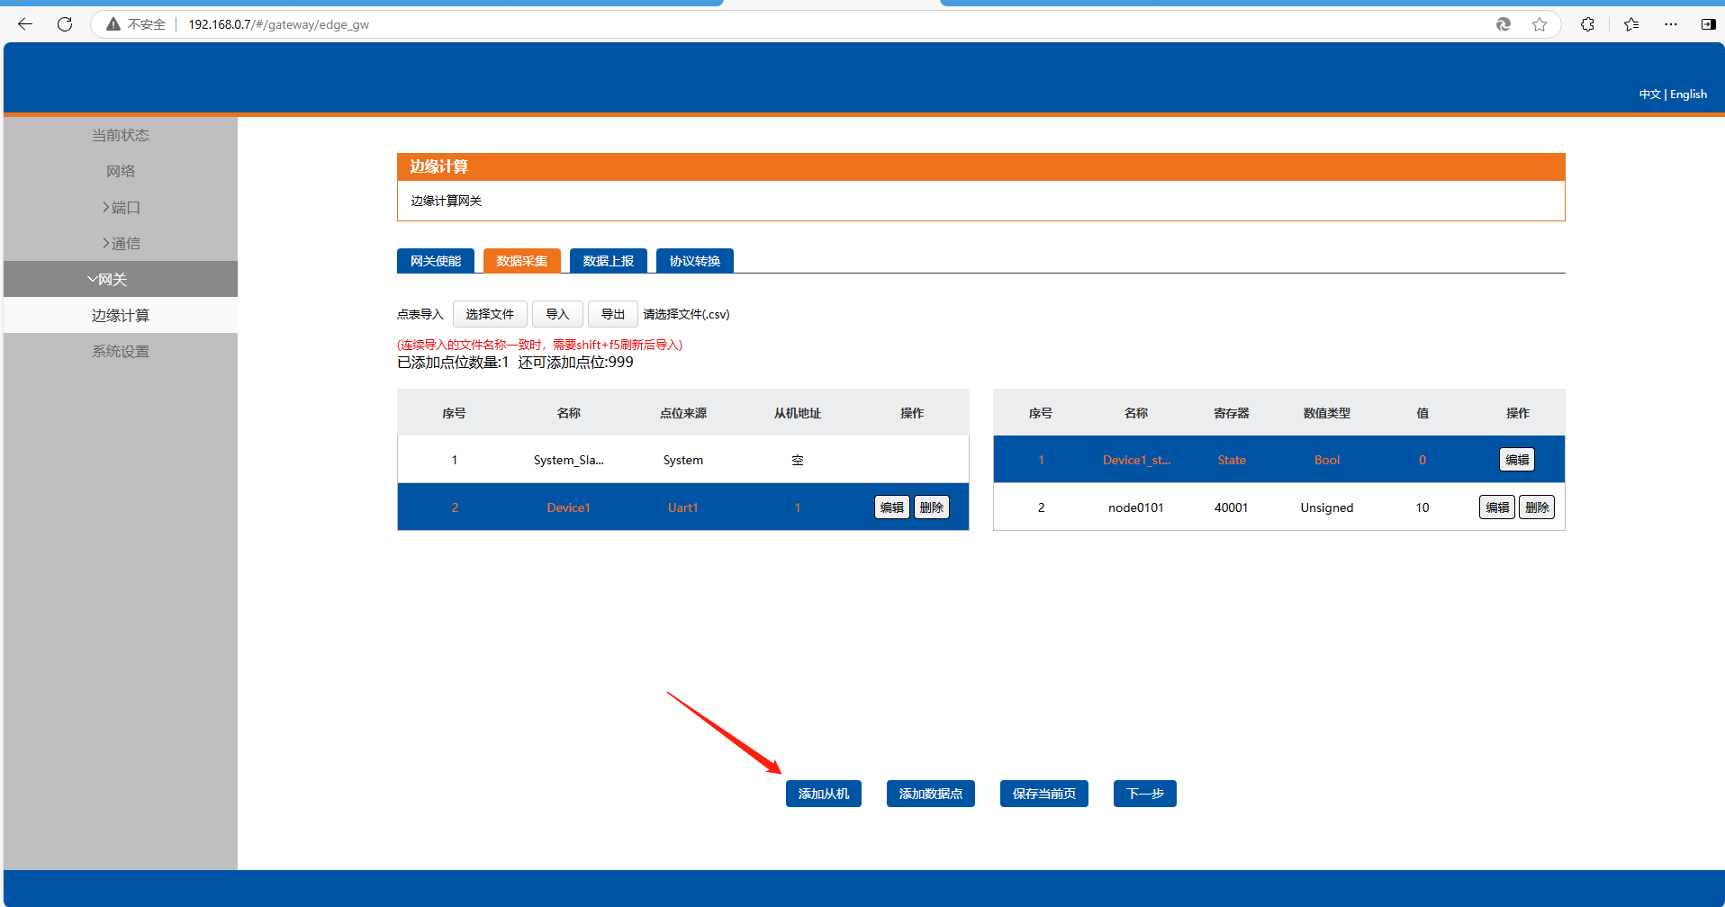This screenshot has width=1725, height=907.
Task: Open the browser settings ellipsis menu
Action: (x=1671, y=24)
